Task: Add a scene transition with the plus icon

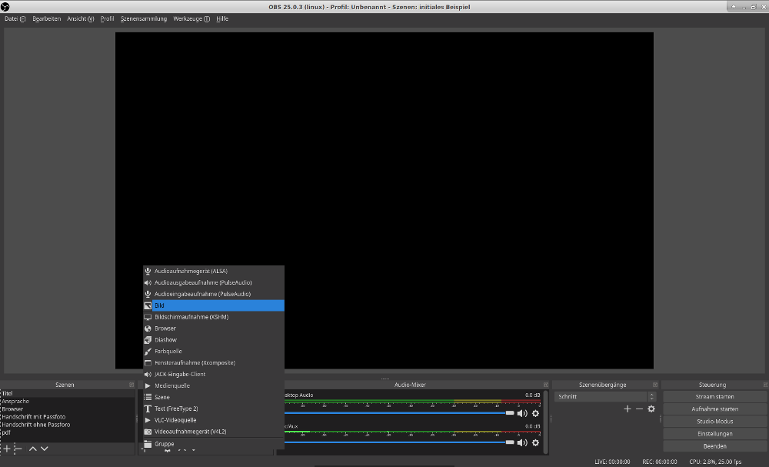Action: 628,409
